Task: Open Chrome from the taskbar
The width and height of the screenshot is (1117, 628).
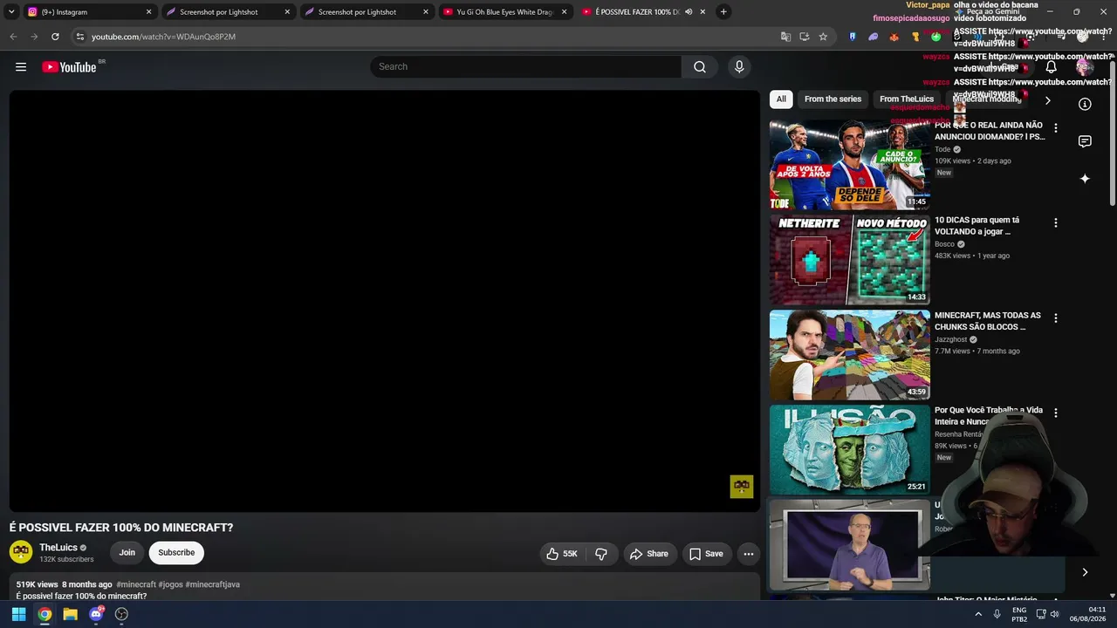Action: (x=45, y=614)
